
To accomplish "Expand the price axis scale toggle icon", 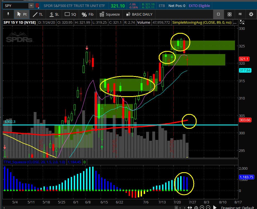I will (242, 23).
